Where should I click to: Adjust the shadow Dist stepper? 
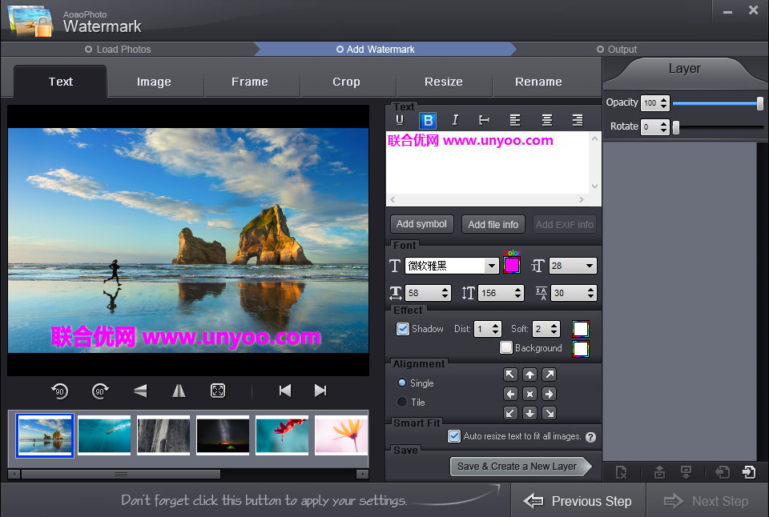pos(495,329)
